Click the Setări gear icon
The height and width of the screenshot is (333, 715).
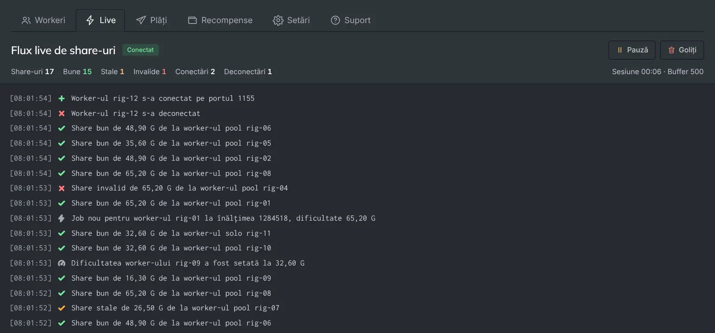tap(278, 20)
